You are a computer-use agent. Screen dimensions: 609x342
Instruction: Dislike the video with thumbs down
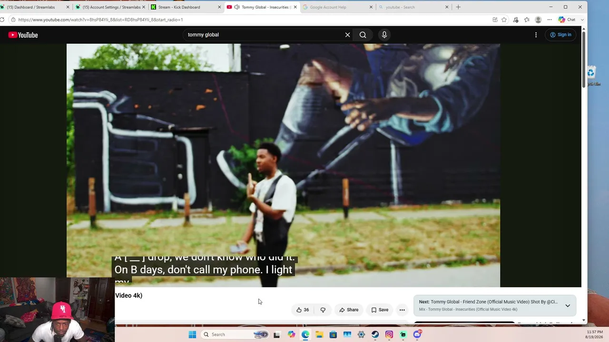click(323, 310)
